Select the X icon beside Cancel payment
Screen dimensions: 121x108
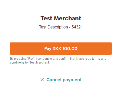(42, 80)
